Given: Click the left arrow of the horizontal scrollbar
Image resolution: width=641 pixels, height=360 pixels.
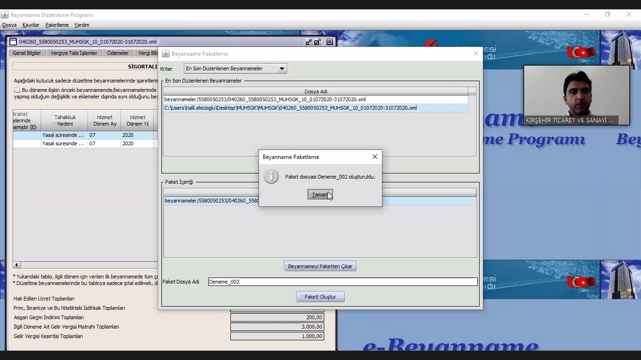Looking at the screenshot, I should coord(17,265).
